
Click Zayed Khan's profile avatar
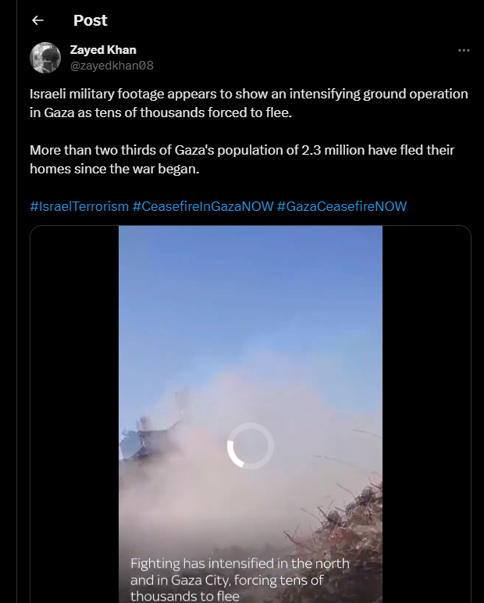(45, 58)
